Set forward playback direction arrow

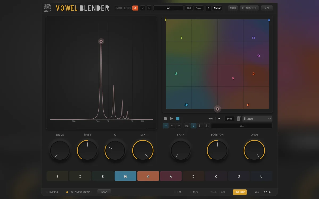click(x=166, y=126)
